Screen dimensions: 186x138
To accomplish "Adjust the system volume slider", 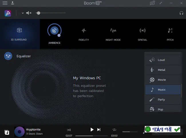I will (51, 13).
